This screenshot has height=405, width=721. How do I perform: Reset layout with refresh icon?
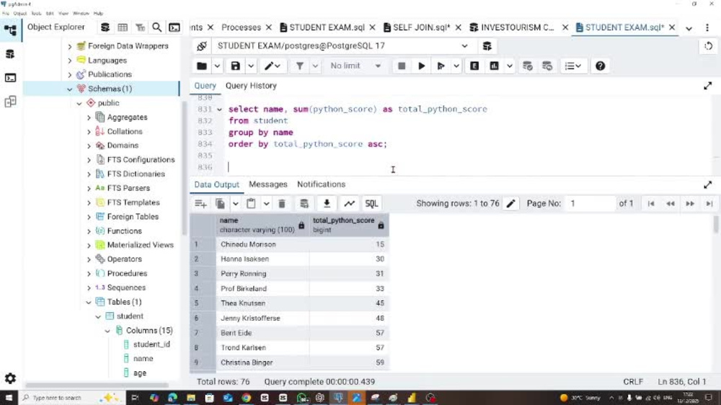coord(708,46)
